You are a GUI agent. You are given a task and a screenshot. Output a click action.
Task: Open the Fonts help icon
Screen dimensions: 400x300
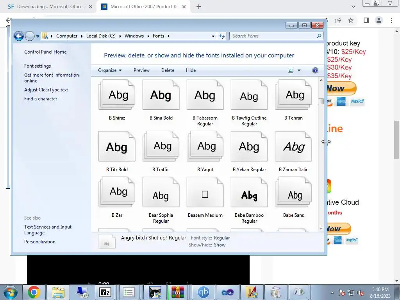click(x=315, y=70)
